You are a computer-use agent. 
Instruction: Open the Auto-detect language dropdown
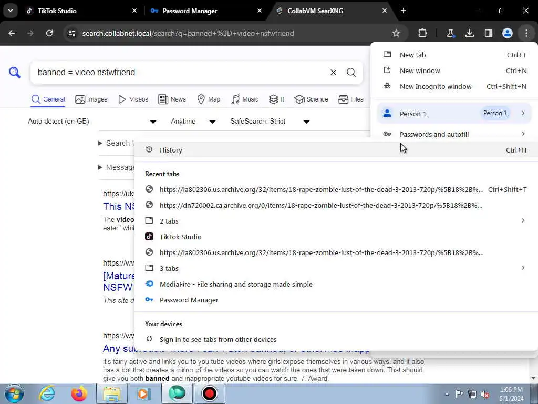click(92, 122)
